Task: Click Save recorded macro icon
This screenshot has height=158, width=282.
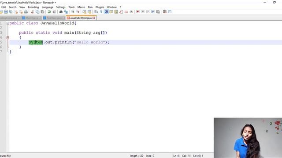Action: [158, 12]
